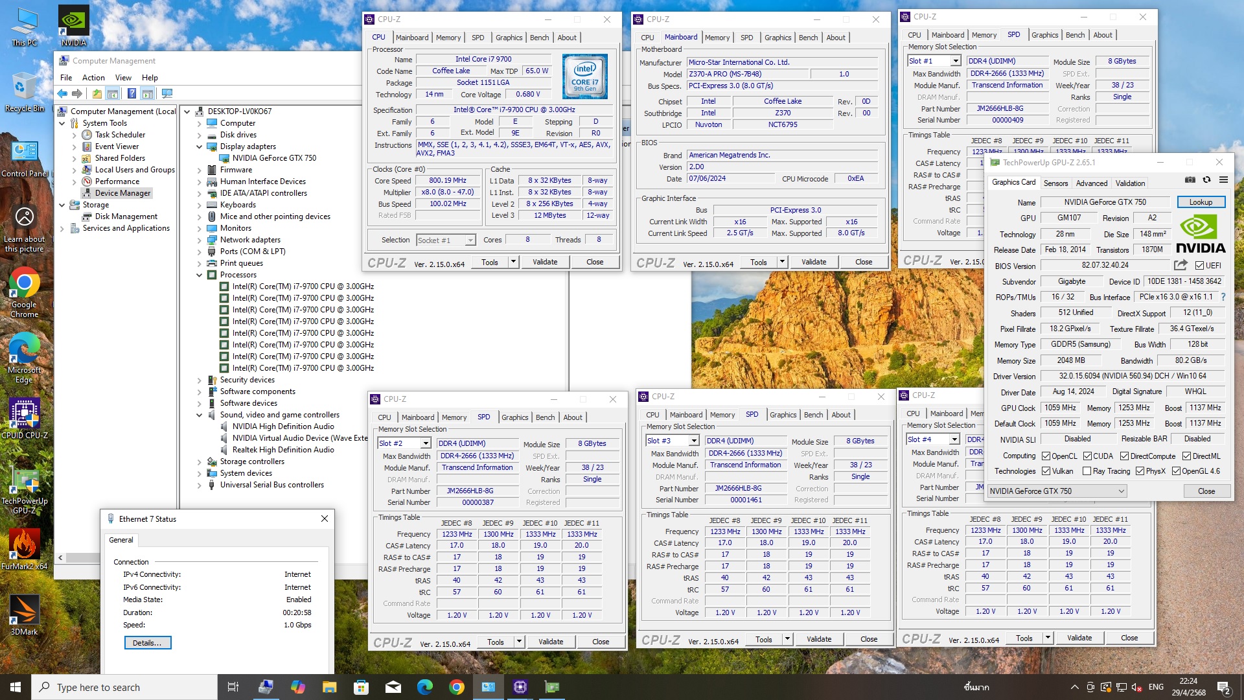Image resolution: width=1244 pixels, height=700 pixels.
Task: Select Realtek High Definition Audio device
Action: [283, 450]
